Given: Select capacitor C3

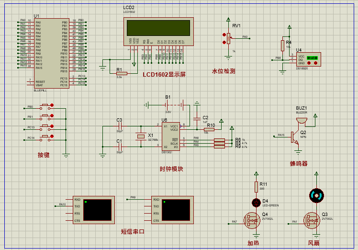Looking at the screenshot, I should point(120,126).
